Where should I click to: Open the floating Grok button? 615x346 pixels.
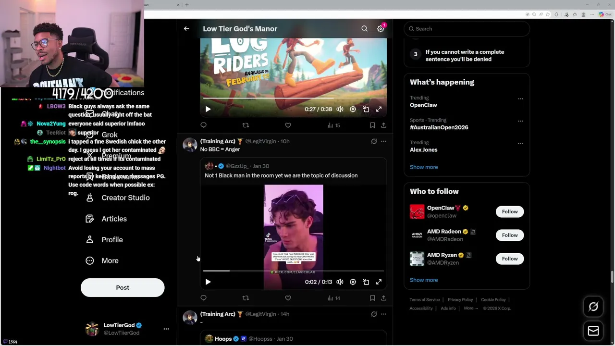pos(593,307)
